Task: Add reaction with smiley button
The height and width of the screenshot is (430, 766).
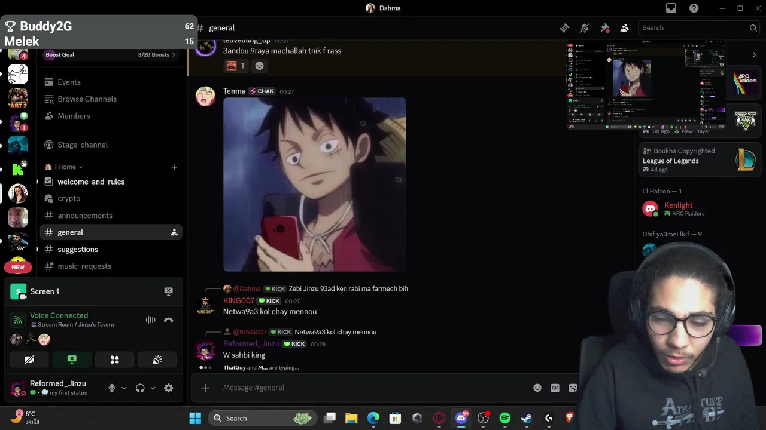Action: [259, 66]
